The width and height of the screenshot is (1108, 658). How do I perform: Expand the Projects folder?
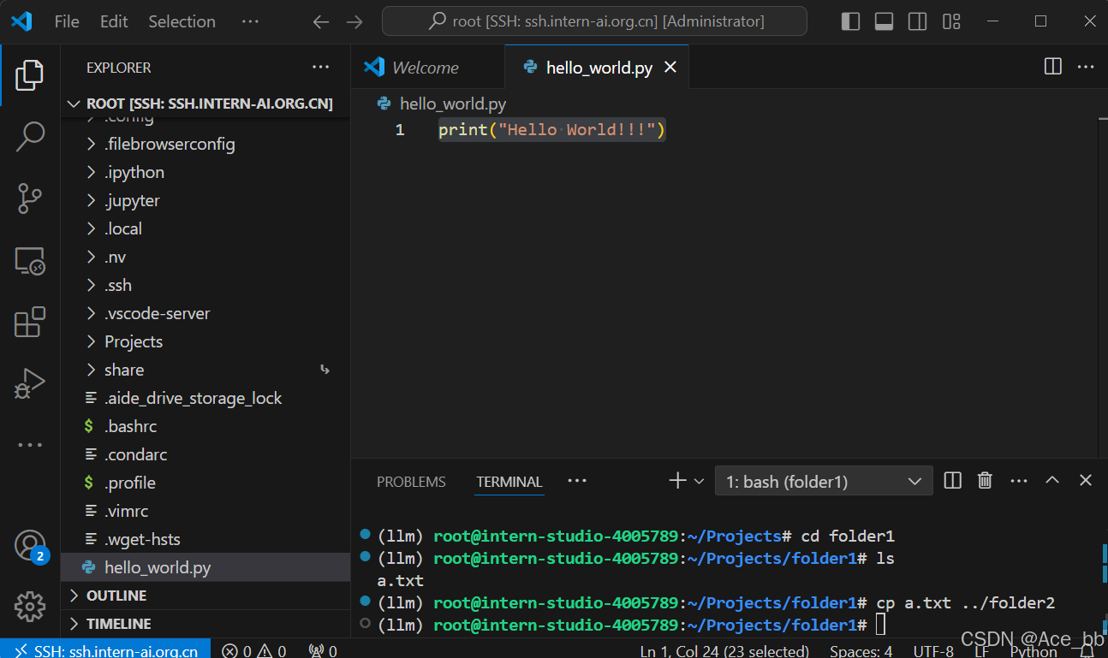(206, 341)
